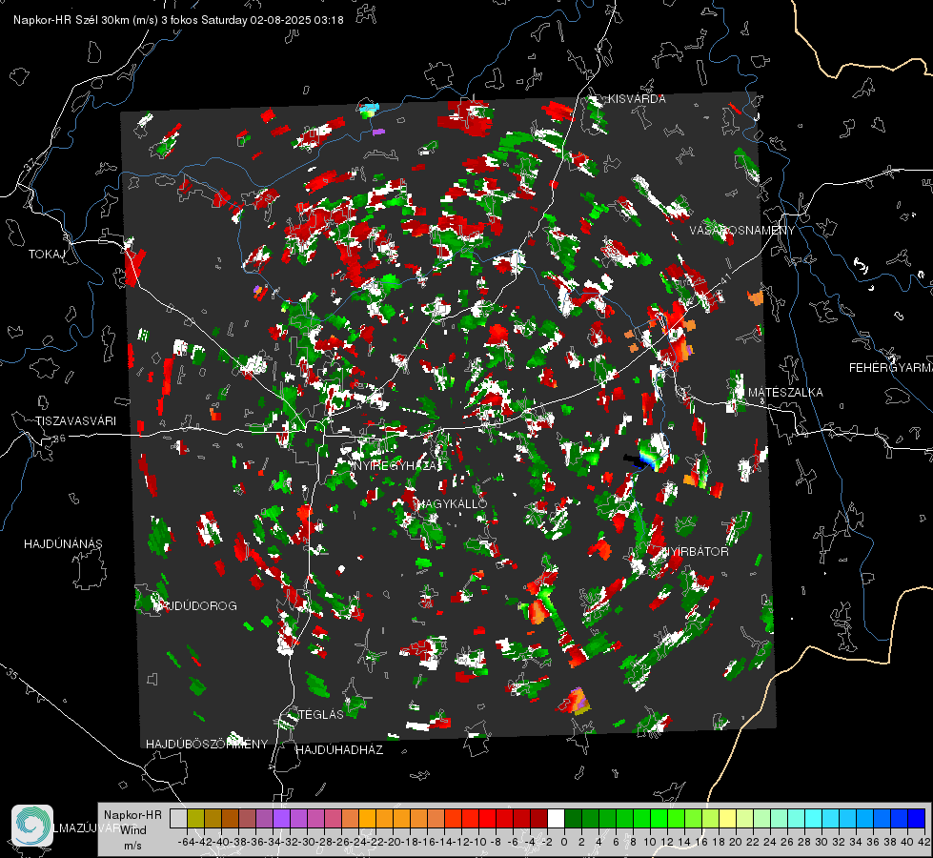Click the NYÍREGYHÁZA city label

pos(397,465)
